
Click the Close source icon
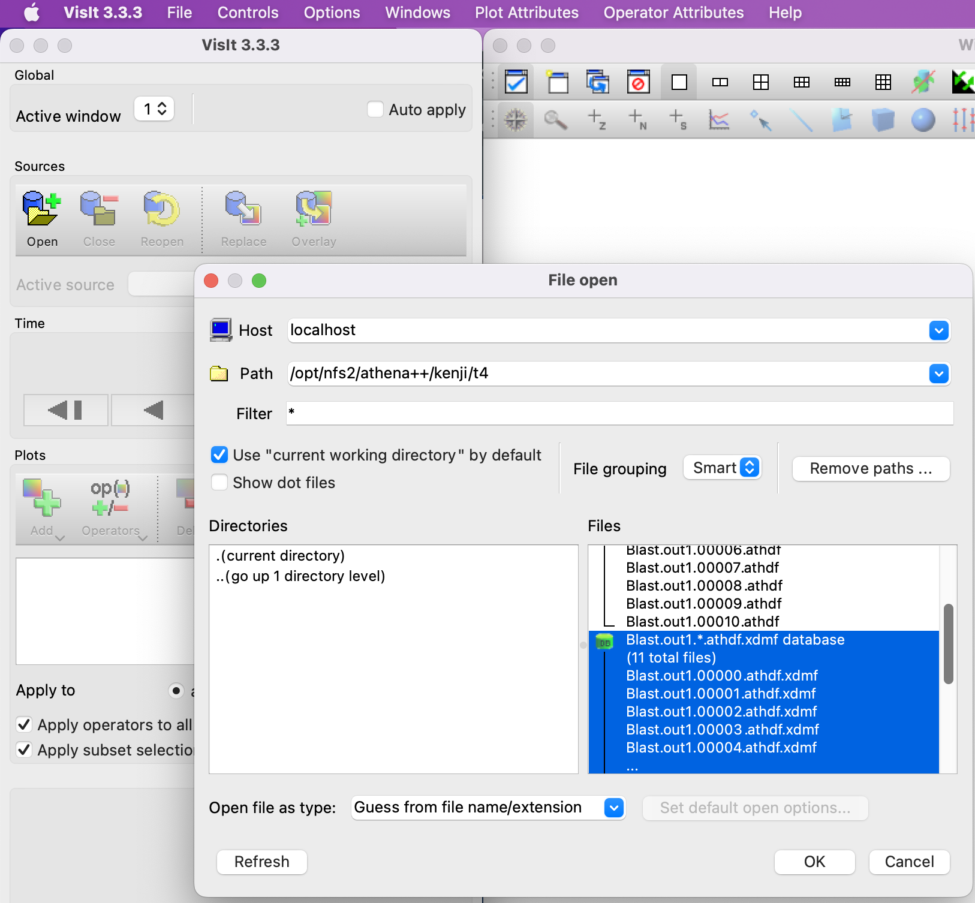[x=99, y=209]
